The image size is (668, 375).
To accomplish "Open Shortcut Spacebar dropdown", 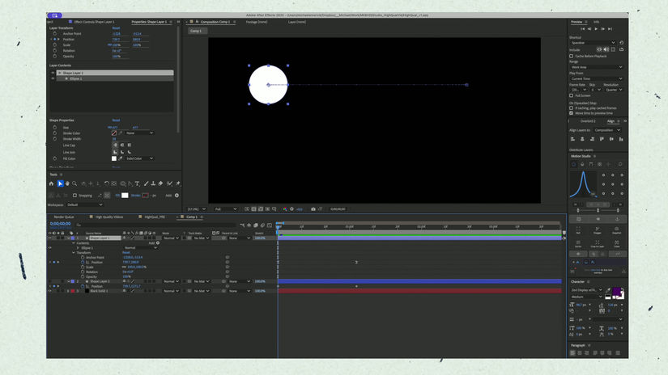I will (593, 43).
